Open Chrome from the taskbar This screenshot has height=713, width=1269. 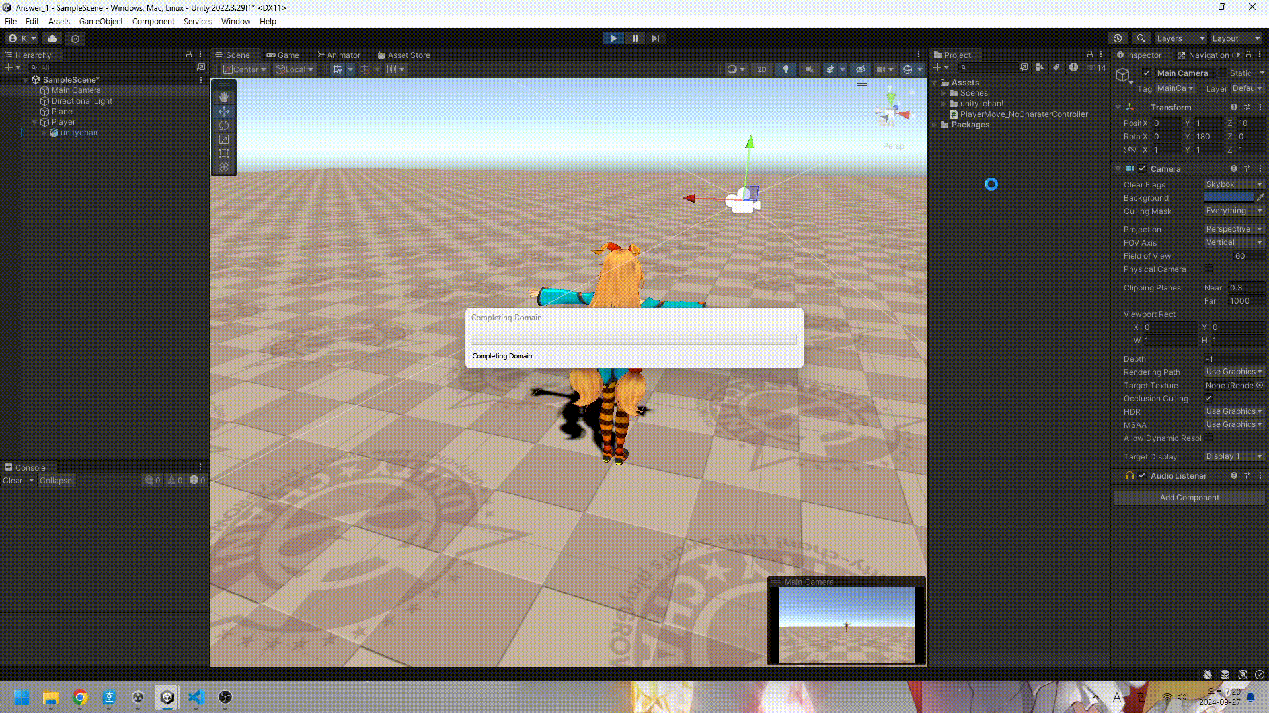tap(80, 697)
